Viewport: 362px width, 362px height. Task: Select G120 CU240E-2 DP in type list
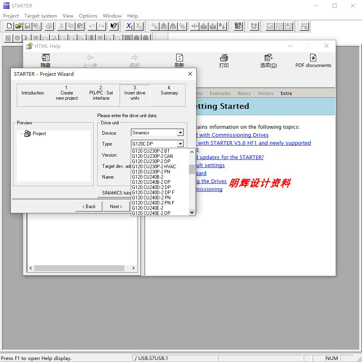point(160,213)
